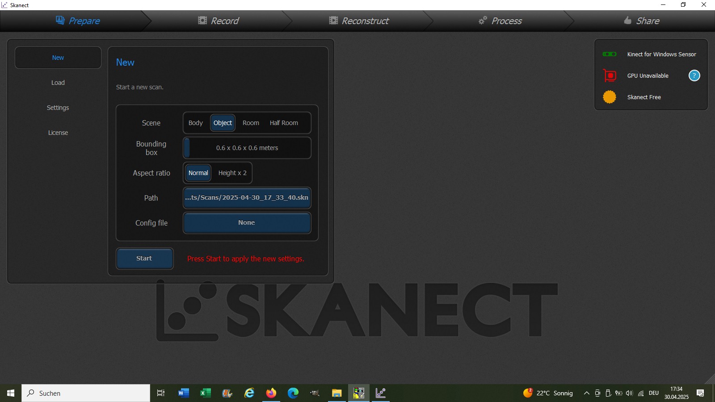Choose Normal aspect ratio
715x402 pixels.
click(198, 173)
